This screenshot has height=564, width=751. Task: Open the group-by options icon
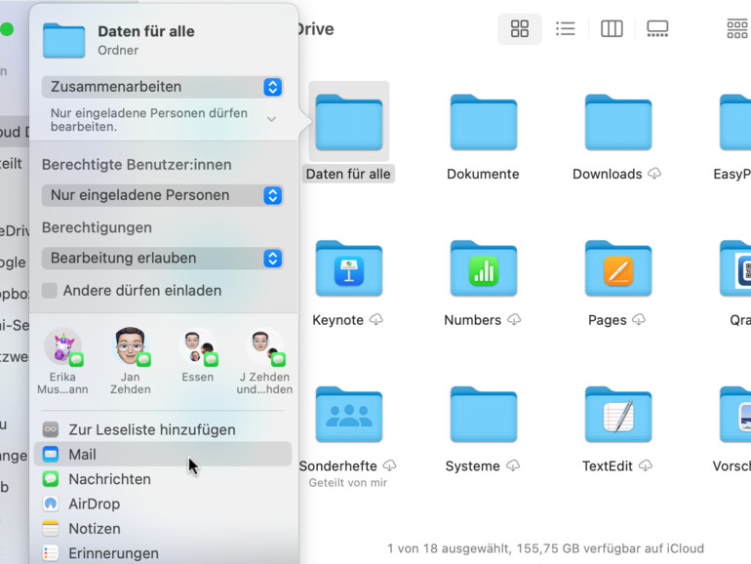[737, 28]
